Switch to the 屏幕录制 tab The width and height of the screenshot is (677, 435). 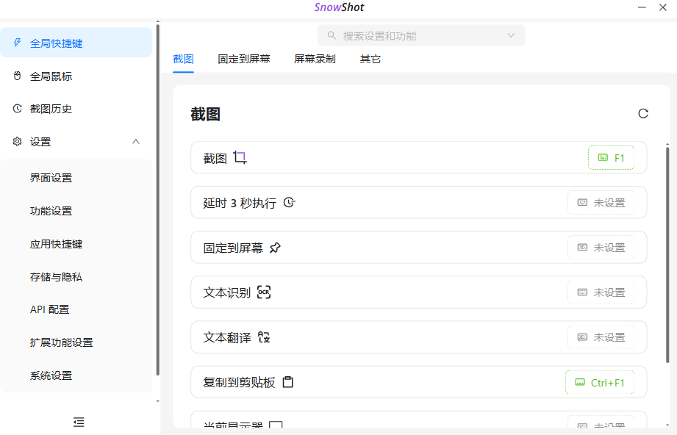click(x=315, y=59)
